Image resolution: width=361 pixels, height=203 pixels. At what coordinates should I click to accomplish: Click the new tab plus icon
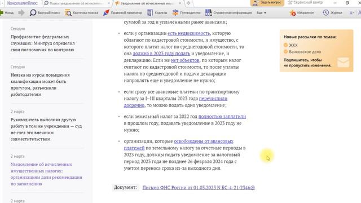188,3
